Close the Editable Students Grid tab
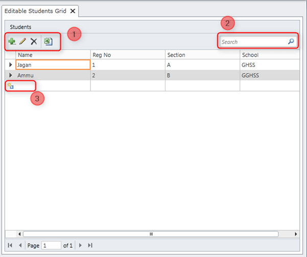The height and width of the screenshot is (257, 307). 73,11
